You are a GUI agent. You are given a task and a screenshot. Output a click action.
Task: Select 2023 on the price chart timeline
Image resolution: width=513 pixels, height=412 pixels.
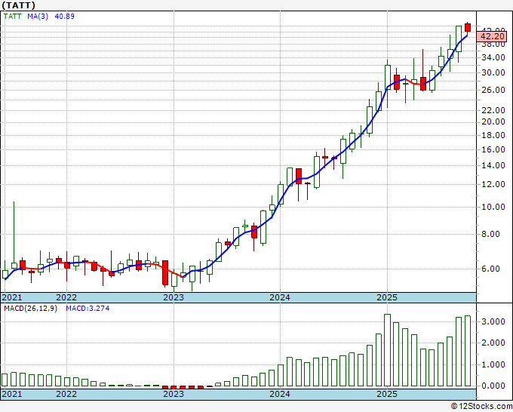(x=174, y=297)
